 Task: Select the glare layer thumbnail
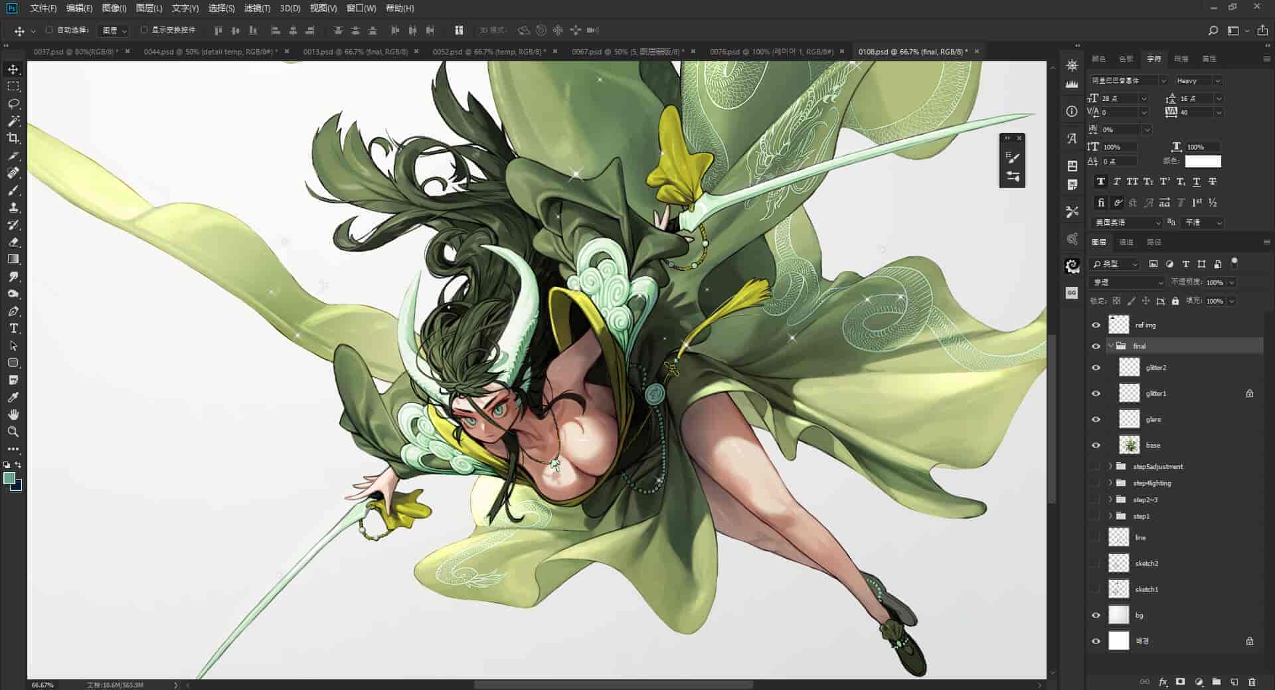[x=1129, y=419]
